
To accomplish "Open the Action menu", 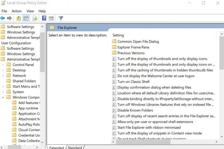I will (17, 11).
